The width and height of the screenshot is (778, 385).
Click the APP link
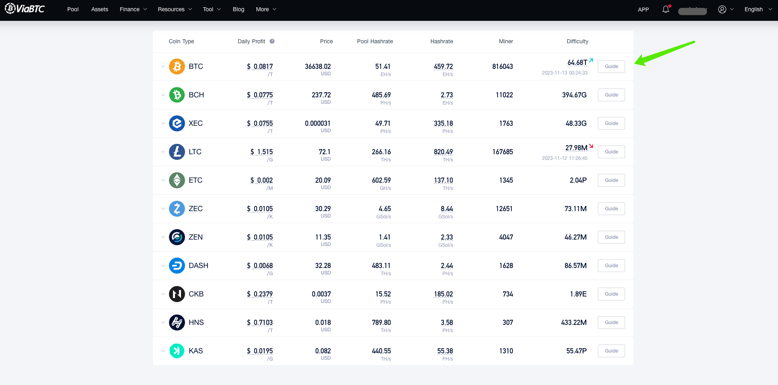pyautogui.click(x=643, y=10)
